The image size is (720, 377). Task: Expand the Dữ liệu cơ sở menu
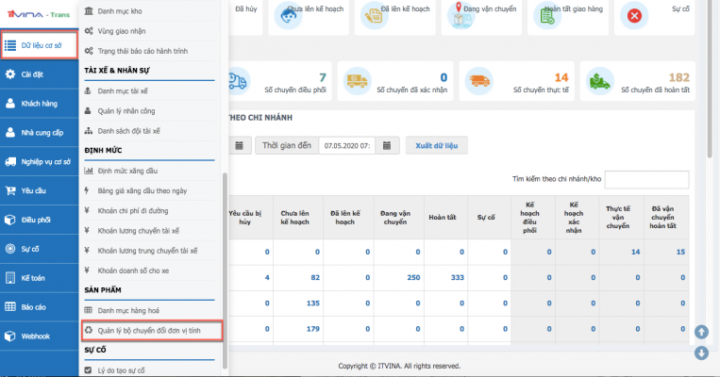point(39,44)
